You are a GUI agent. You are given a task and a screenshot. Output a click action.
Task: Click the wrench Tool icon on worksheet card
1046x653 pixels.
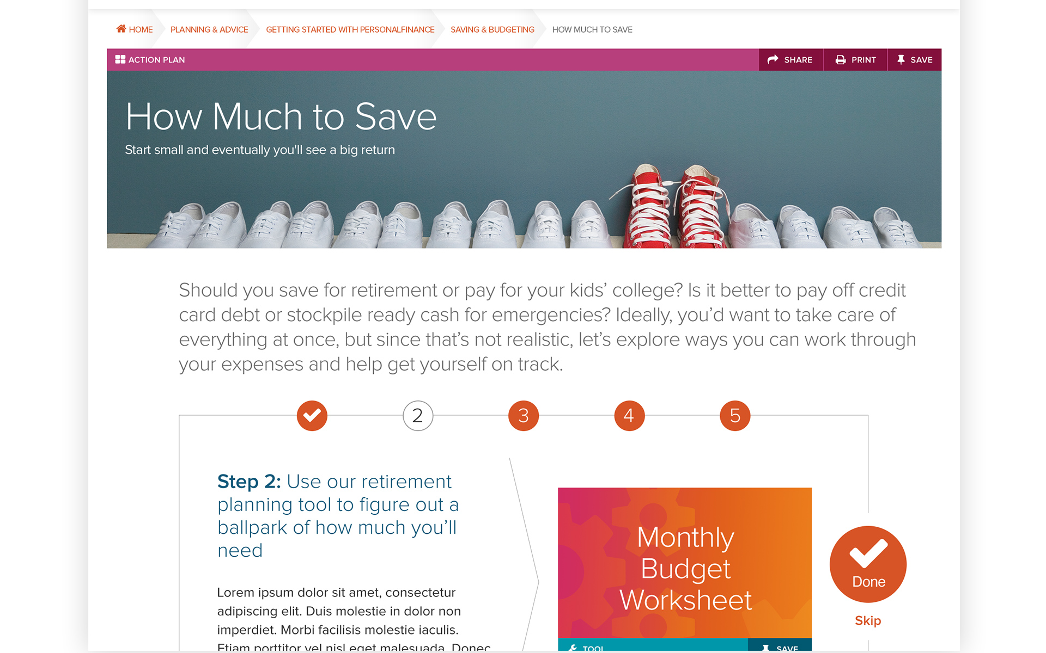tap(573, 648)
